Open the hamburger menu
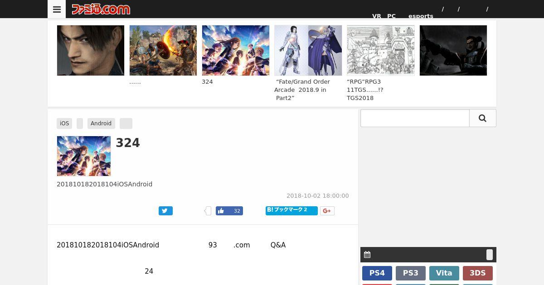This screenshot has height=285, width=544. tap(57, 9)
